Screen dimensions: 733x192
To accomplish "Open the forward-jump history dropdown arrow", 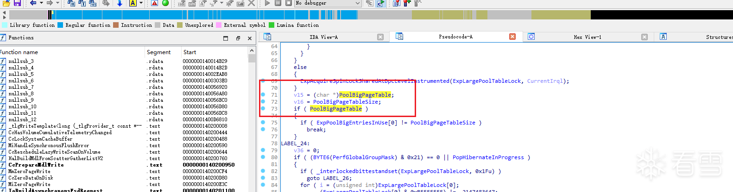I will coord(57,3).
